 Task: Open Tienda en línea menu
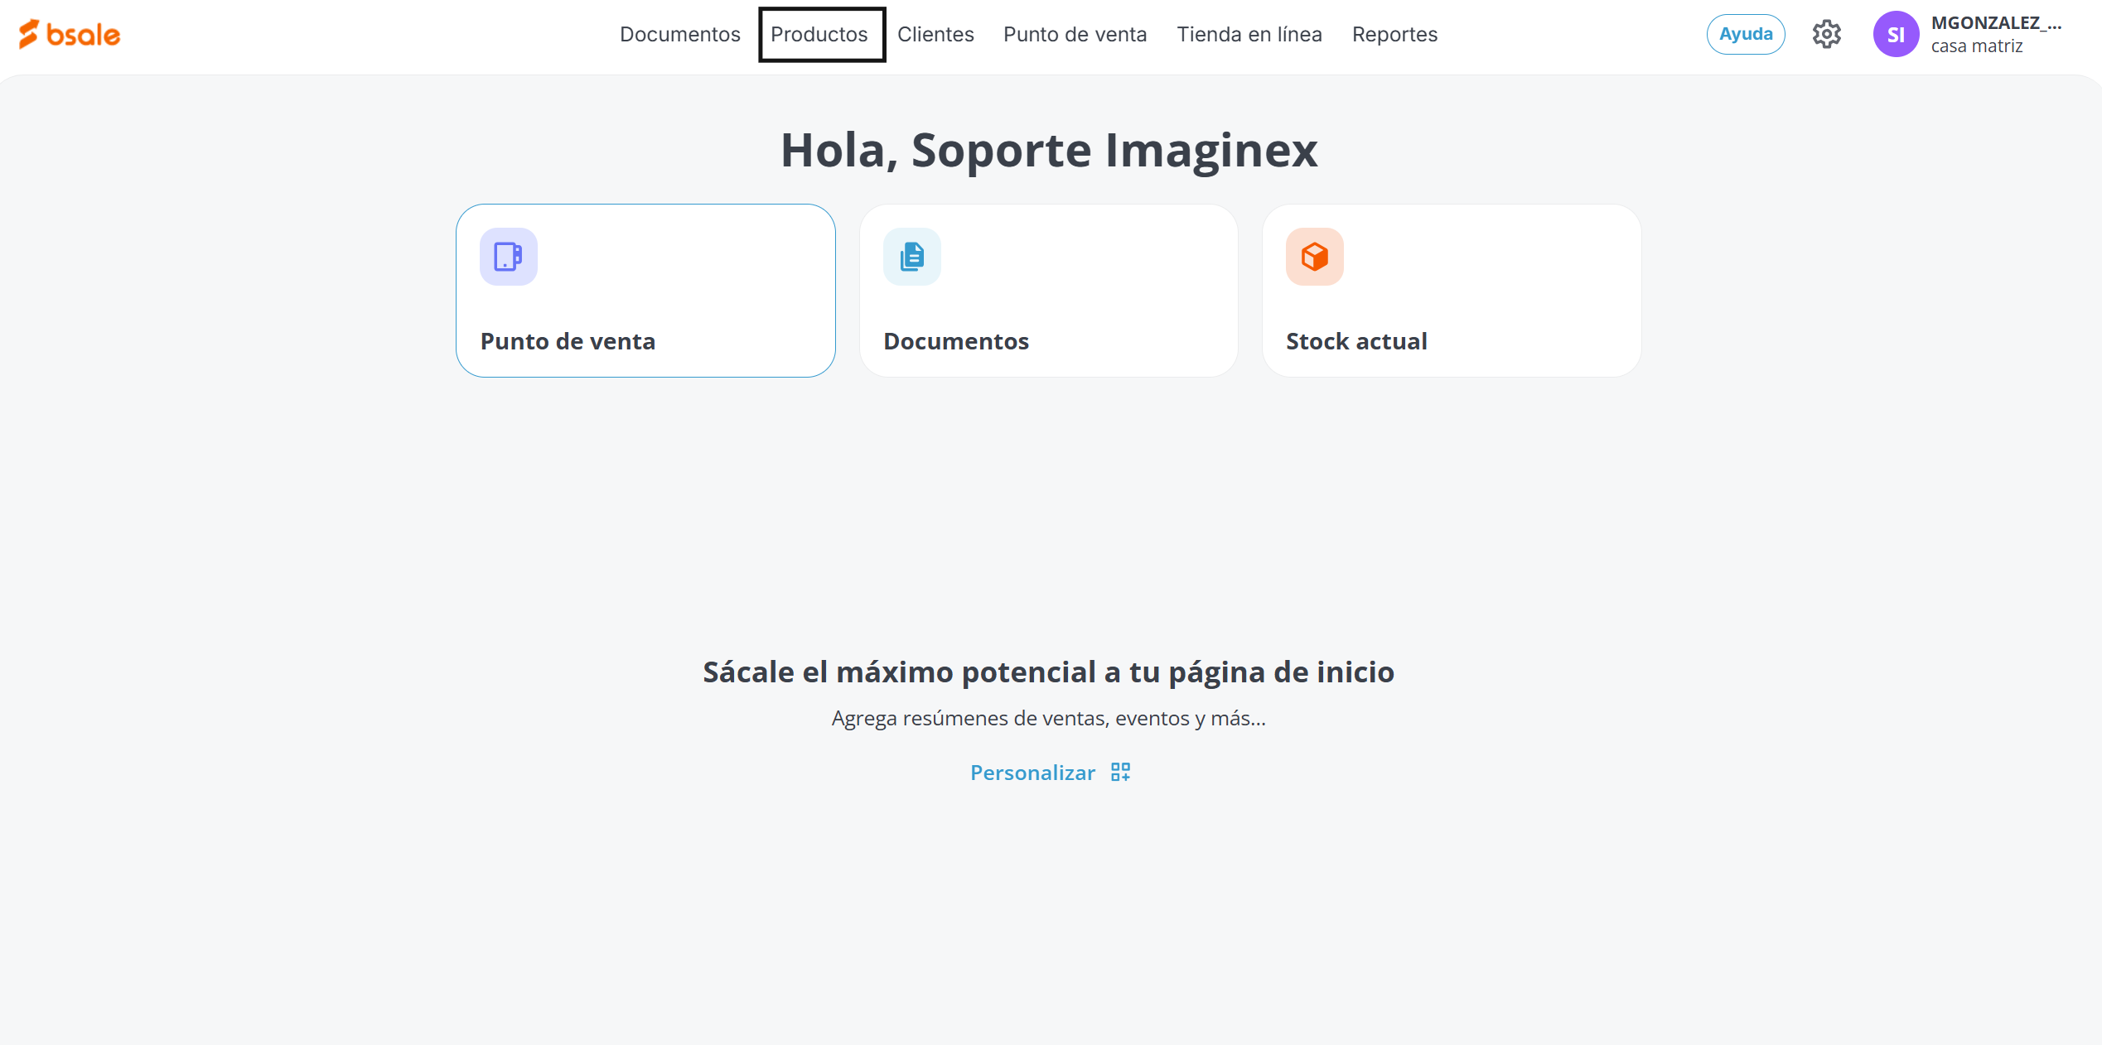pos(1249,34)
